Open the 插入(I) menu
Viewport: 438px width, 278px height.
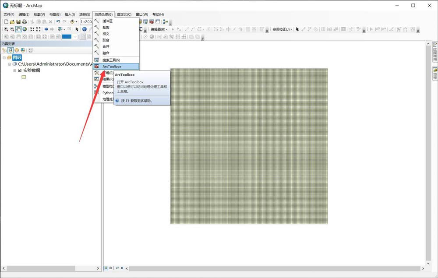(x=70, y=14)
